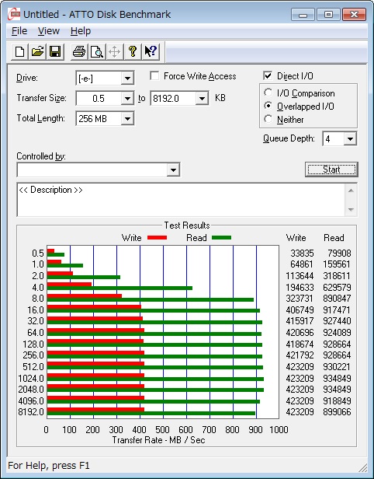Viewport: 374px width, 479px height.
Task: Click the green read bar for 4.0 KB
Action: pos(119,288)
